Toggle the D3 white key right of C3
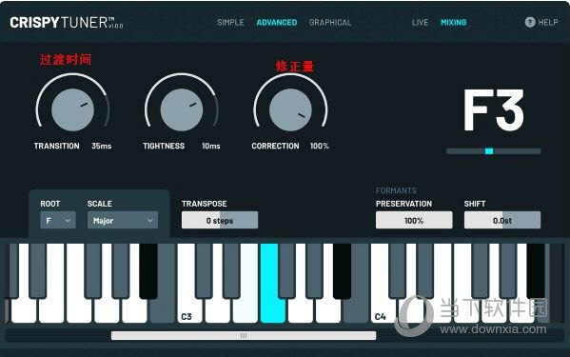The height and width of the screenshot is (357, 570). tap(217, 311)
